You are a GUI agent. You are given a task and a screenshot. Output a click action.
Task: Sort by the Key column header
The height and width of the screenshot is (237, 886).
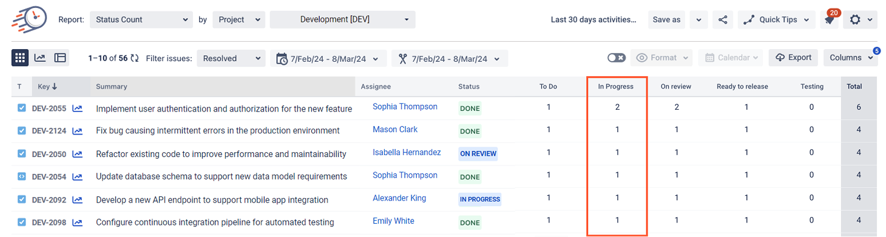pos(47,87)
